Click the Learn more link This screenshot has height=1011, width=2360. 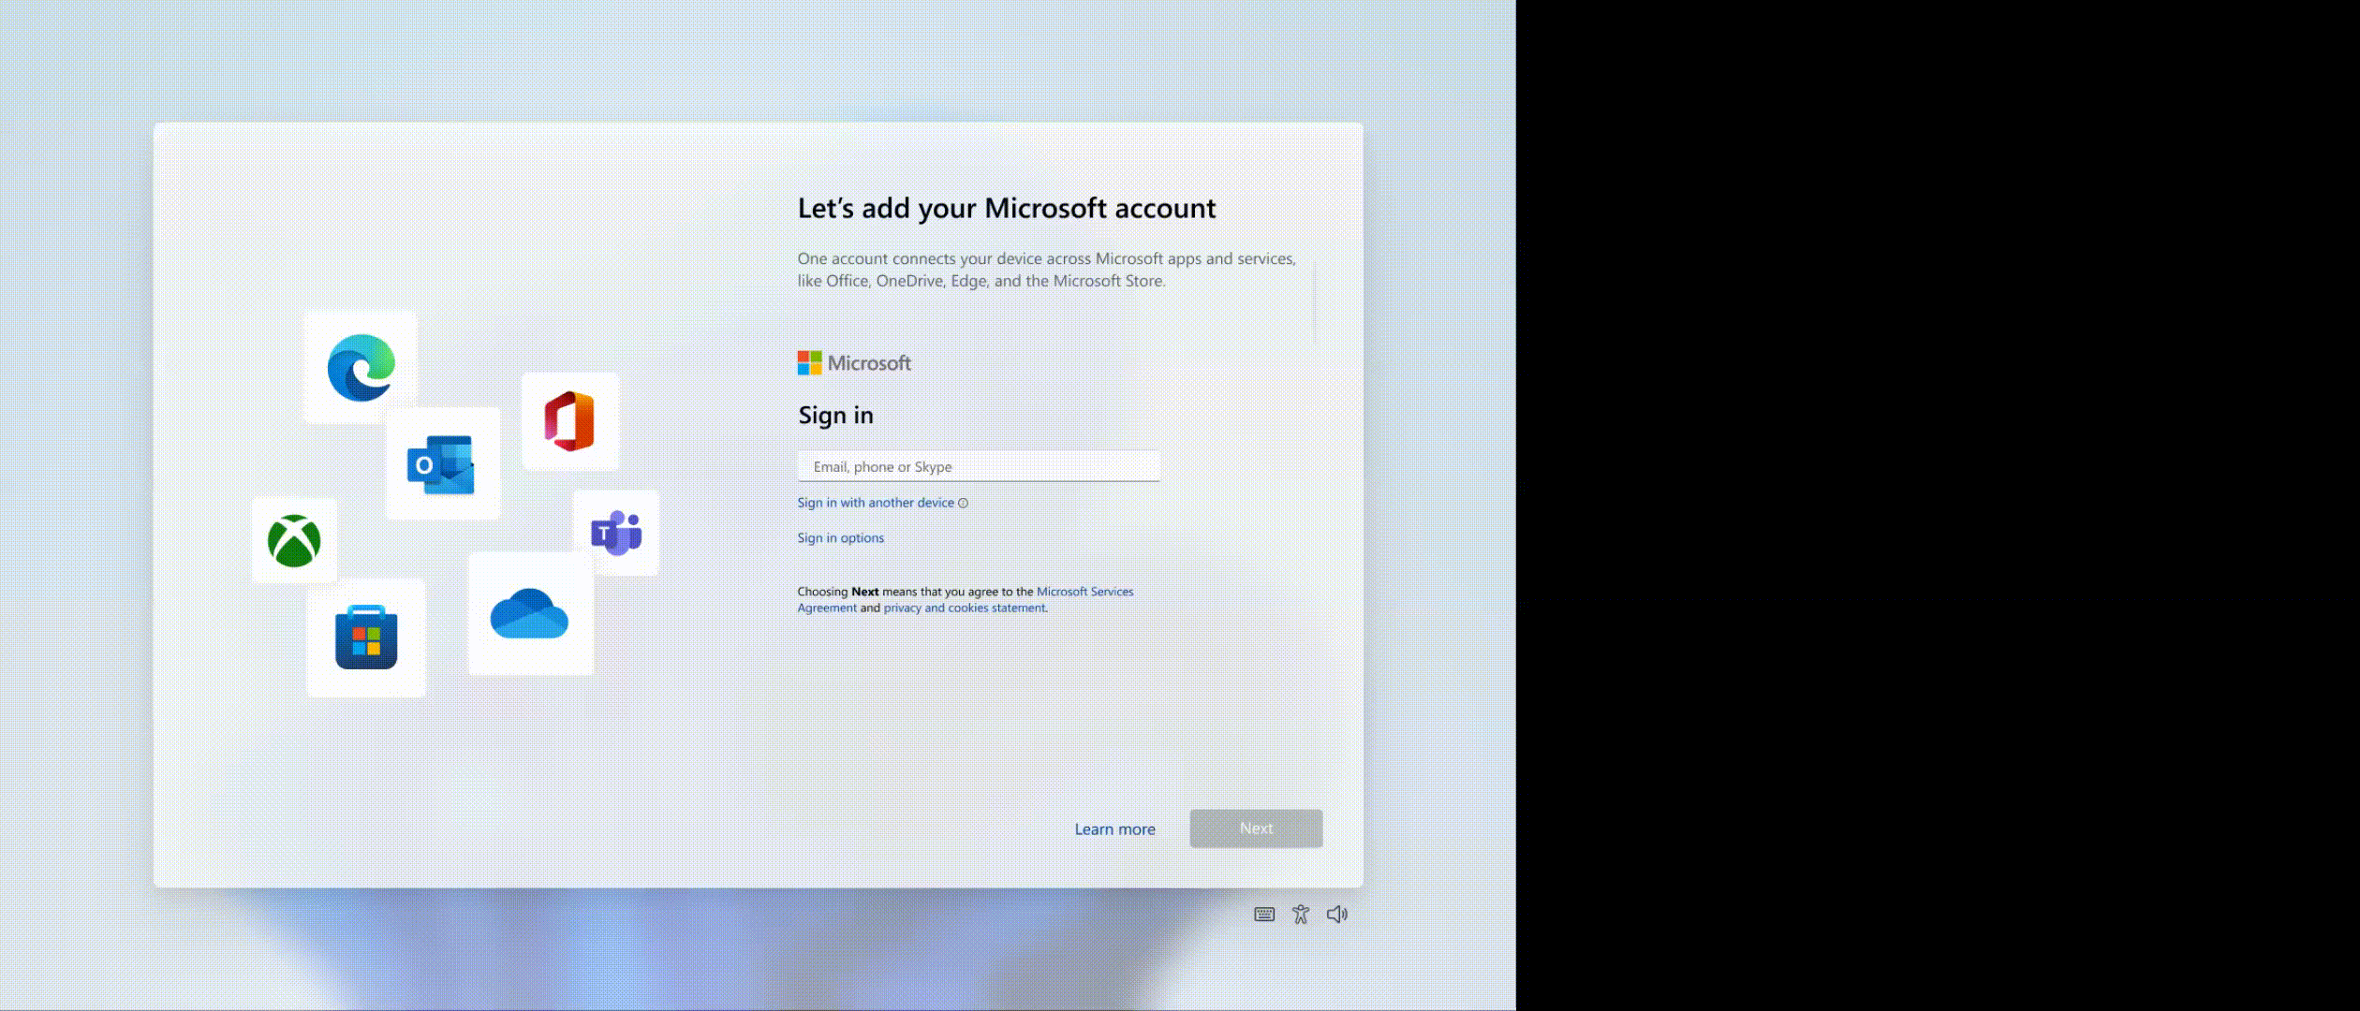pos(1114,829)
